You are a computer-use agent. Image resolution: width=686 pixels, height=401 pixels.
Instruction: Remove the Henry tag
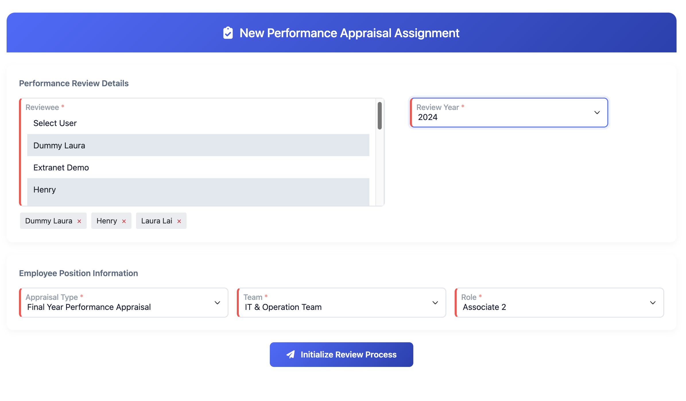(x=124, y=221)
